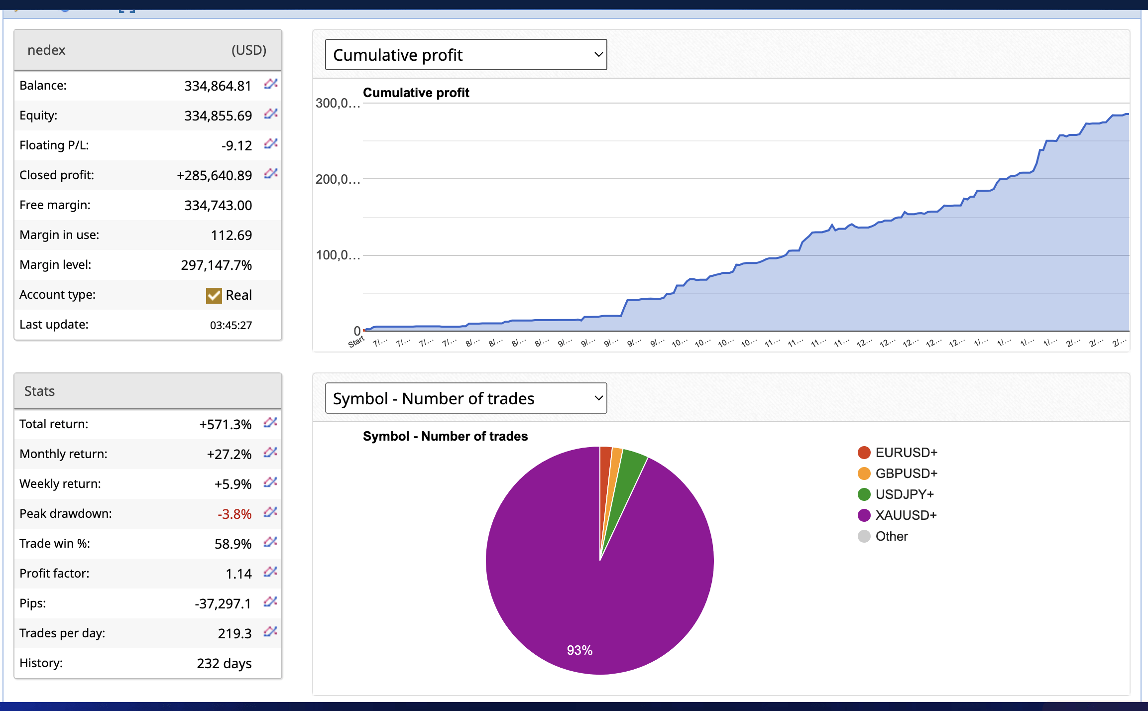Expand the Symbol - Number of trades dropdown

[x=465, y=398]
